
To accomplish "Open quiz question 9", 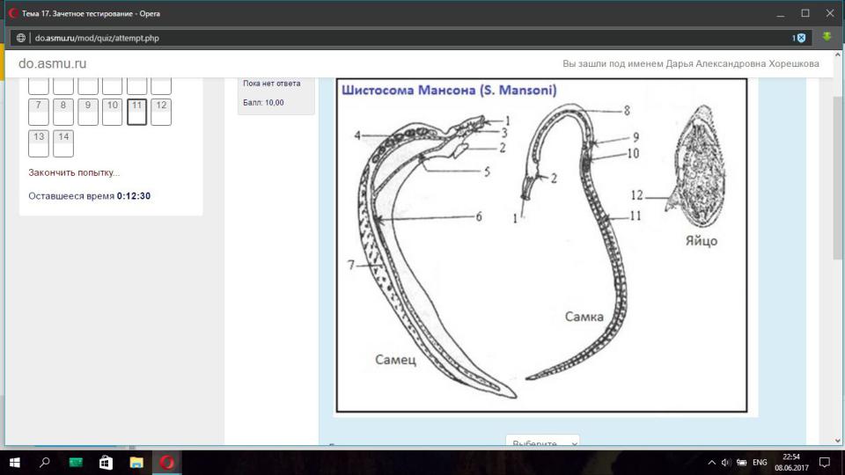I will pyautogui.click(x=88, y=112).
